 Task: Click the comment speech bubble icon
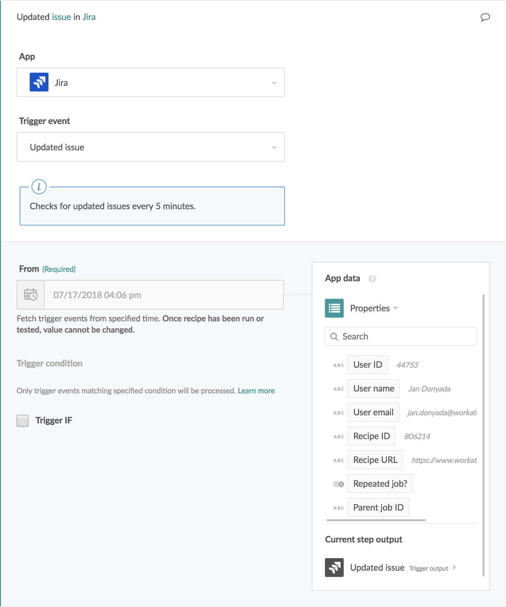pos(485,17)
